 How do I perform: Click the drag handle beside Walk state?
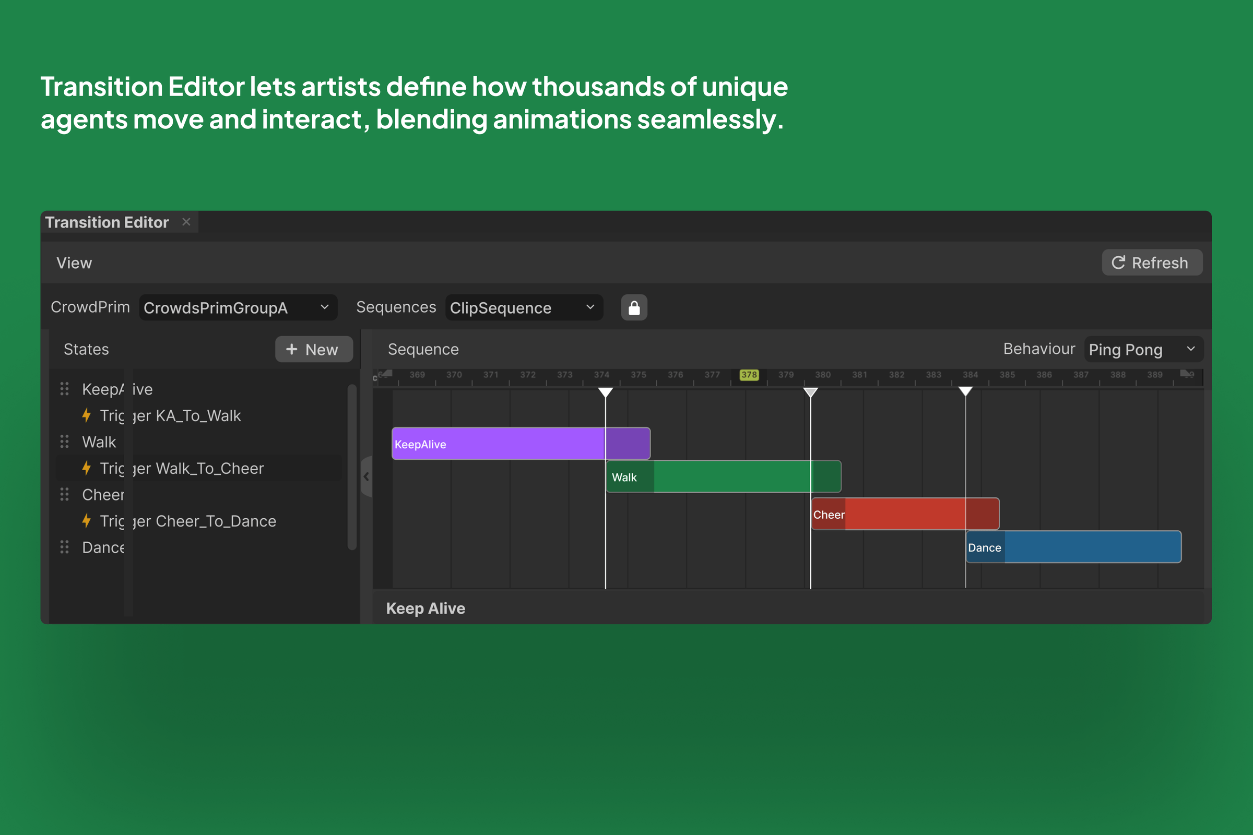tap(64, 442)
